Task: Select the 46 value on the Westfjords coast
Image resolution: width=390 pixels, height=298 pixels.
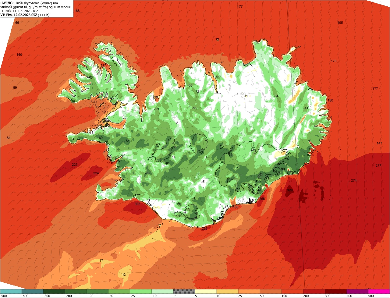Action: pyautogui.click(x=73, y=101)
